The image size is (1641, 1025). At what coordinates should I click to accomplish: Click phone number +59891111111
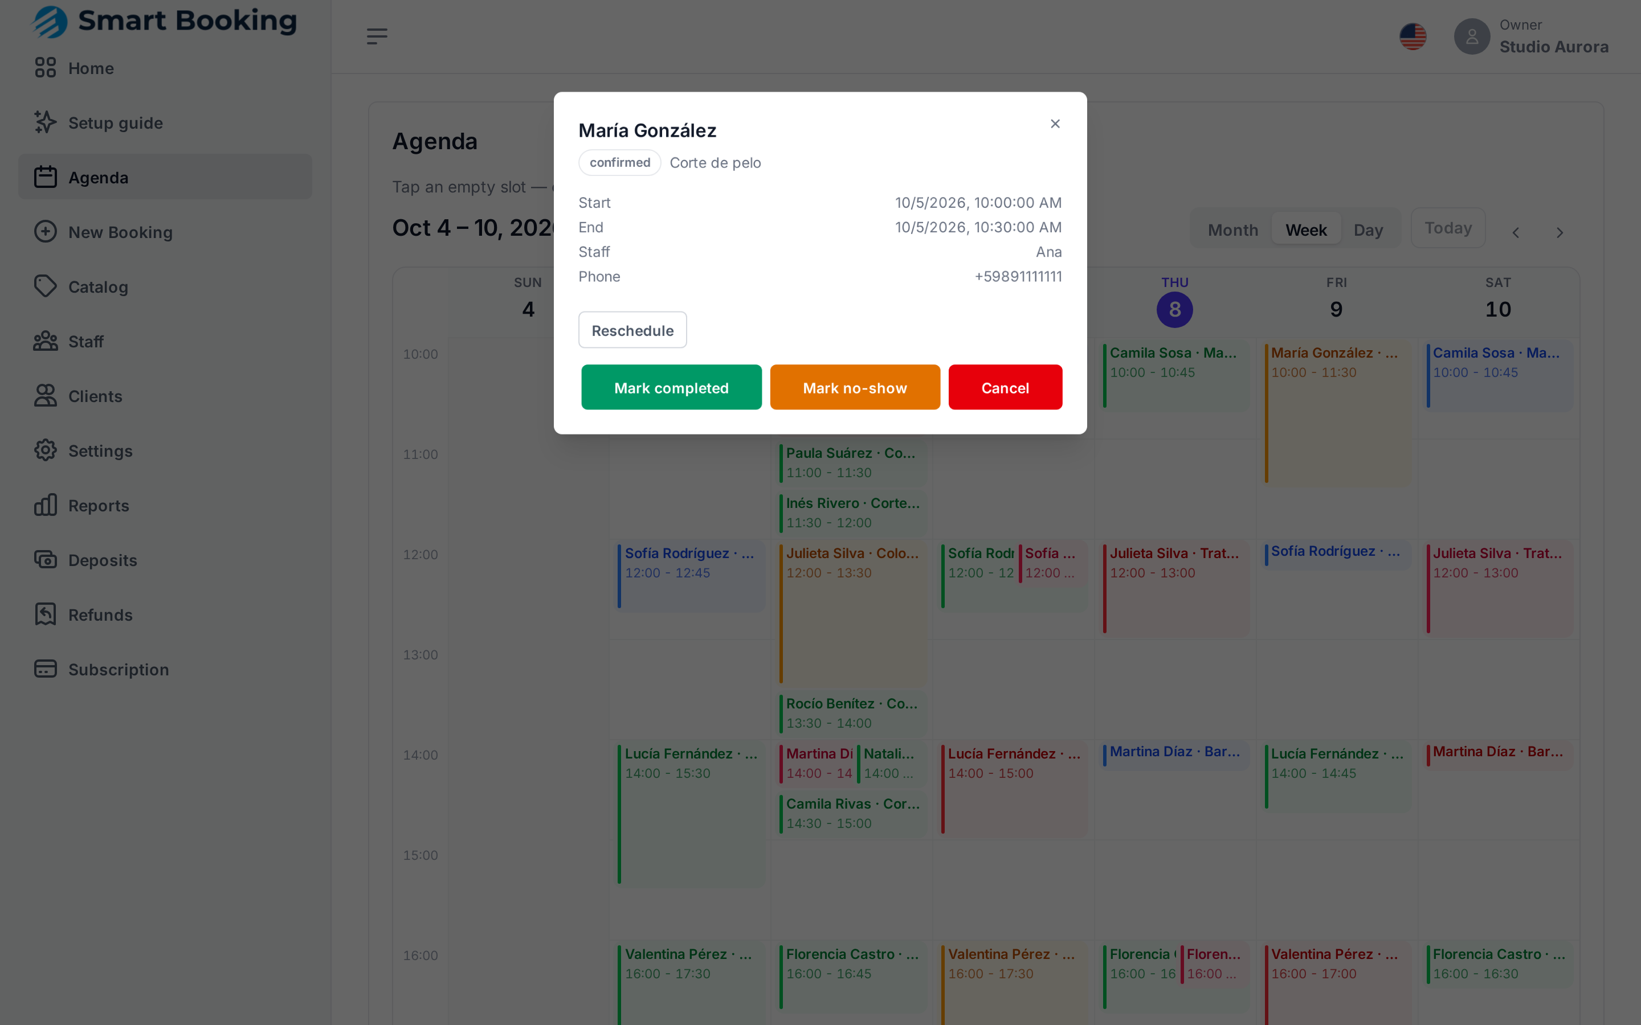click(x=1018, y=277)
